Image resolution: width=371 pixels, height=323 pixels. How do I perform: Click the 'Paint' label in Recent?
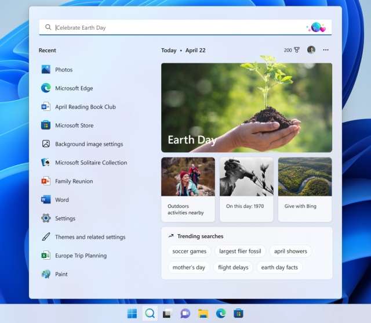click(61, 274)
